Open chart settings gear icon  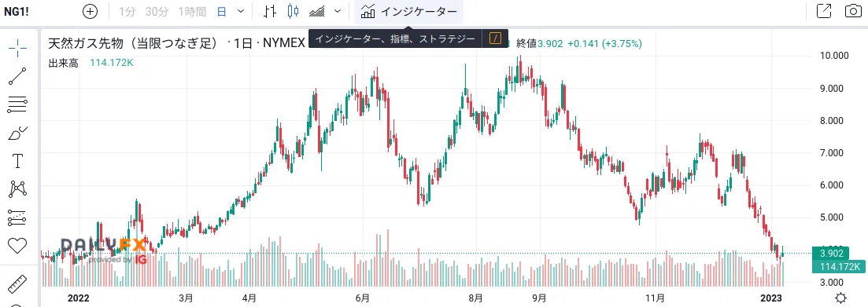(x=841, y=298)
